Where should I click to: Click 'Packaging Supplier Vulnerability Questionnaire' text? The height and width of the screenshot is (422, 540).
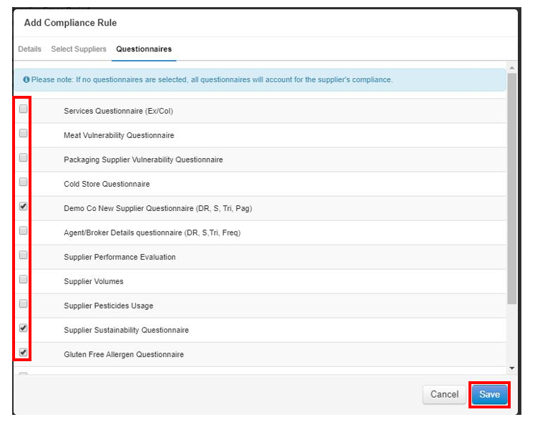point(143,160)
